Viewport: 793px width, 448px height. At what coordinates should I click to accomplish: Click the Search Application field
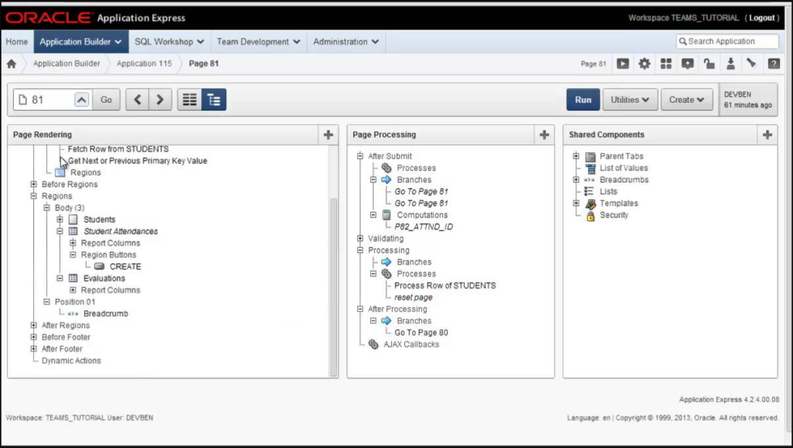[727, 42]
